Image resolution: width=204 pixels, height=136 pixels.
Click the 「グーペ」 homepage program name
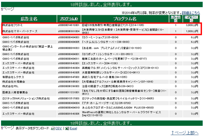coord(114,59)
